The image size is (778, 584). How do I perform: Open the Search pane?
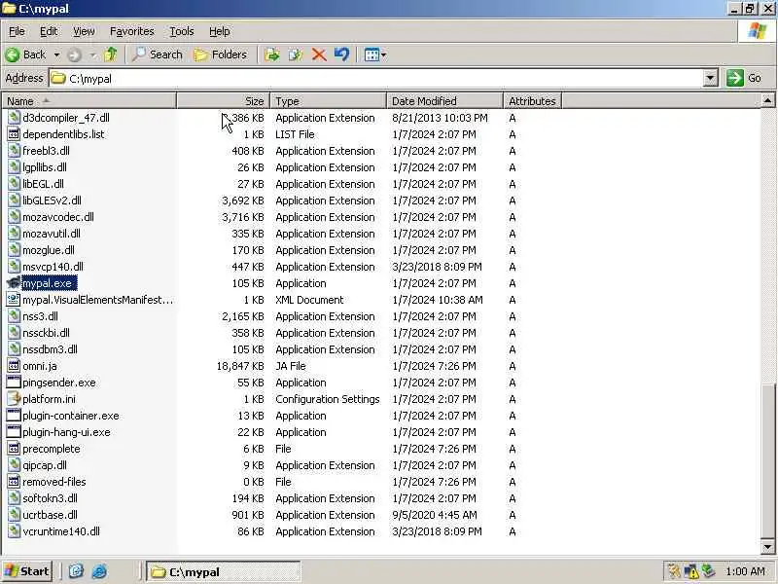158,55
